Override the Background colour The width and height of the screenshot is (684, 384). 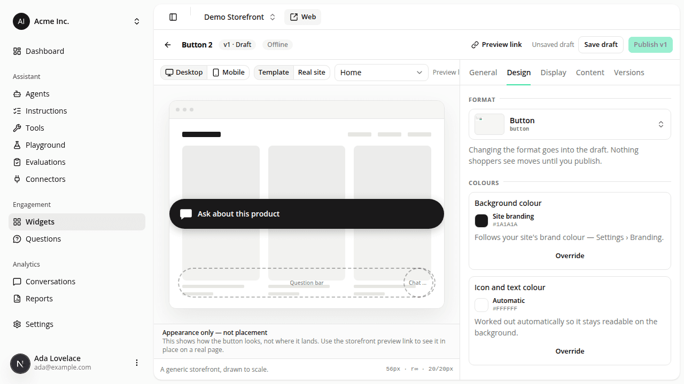pyautogui.click(x=570, y=256)
